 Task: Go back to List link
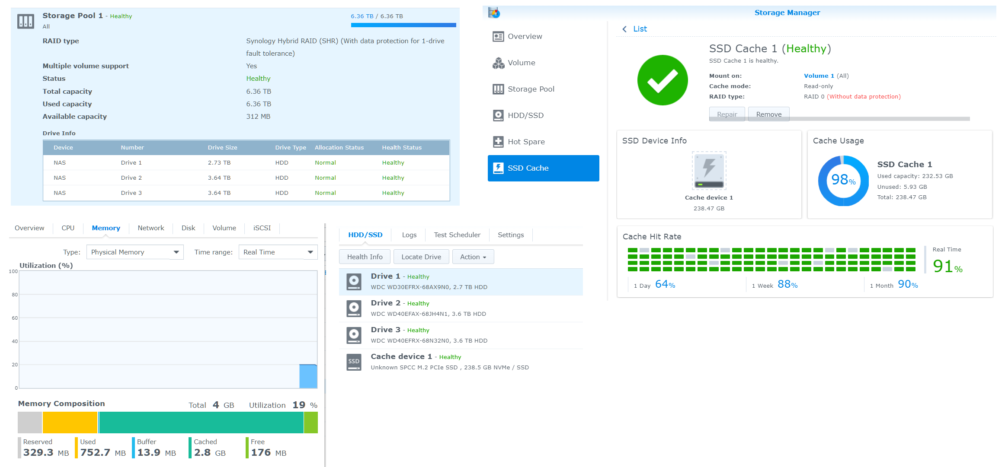pos(639,29)
